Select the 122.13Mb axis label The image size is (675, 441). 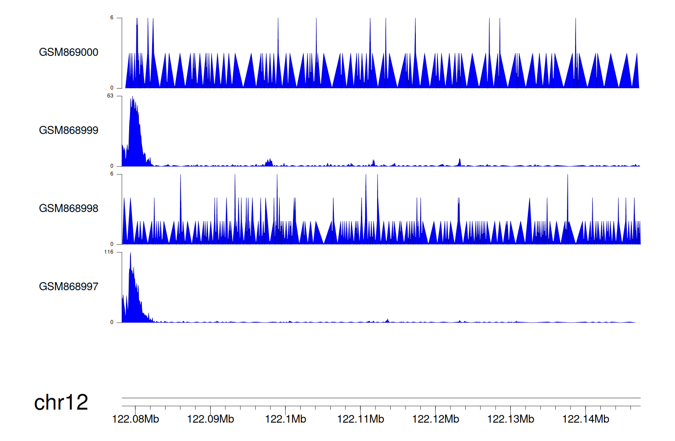pos(510,419)
